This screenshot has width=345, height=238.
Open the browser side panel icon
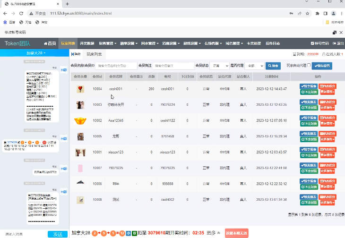coord(326,13)
